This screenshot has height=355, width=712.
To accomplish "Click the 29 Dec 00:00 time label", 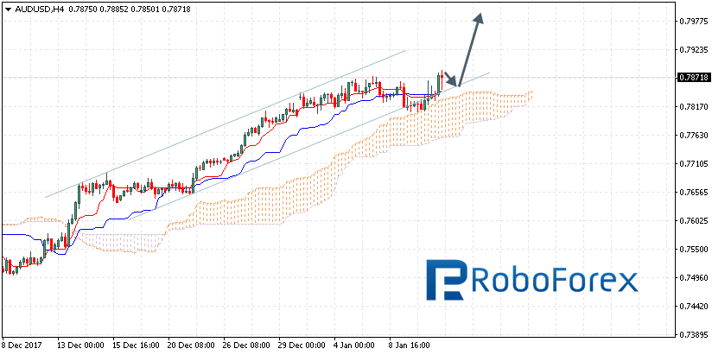I will 302,344.
